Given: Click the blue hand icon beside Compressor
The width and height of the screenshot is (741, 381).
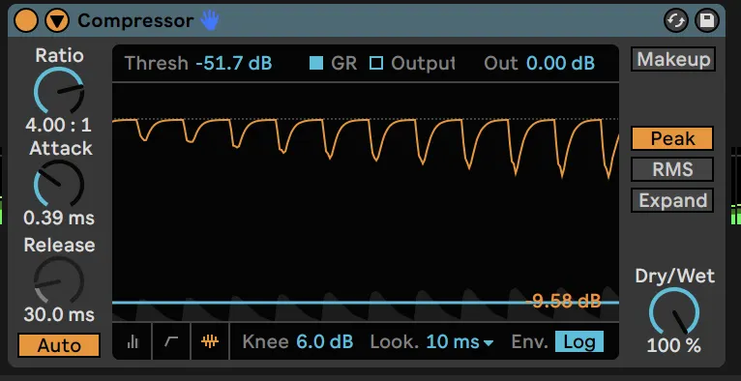Looking at the screenshot, I should (x=210, y=20).
